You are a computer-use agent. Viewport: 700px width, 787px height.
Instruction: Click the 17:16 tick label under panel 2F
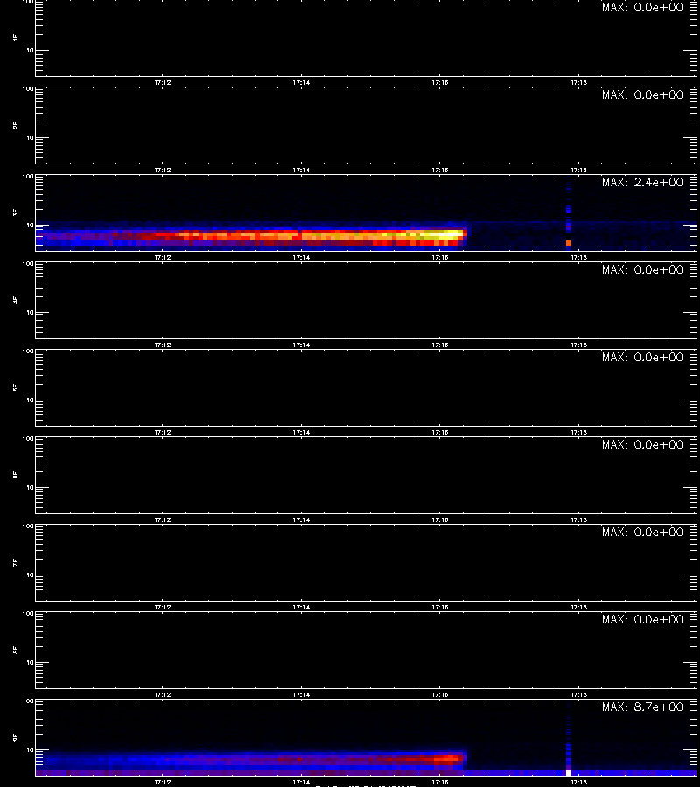tap(440, 171)
